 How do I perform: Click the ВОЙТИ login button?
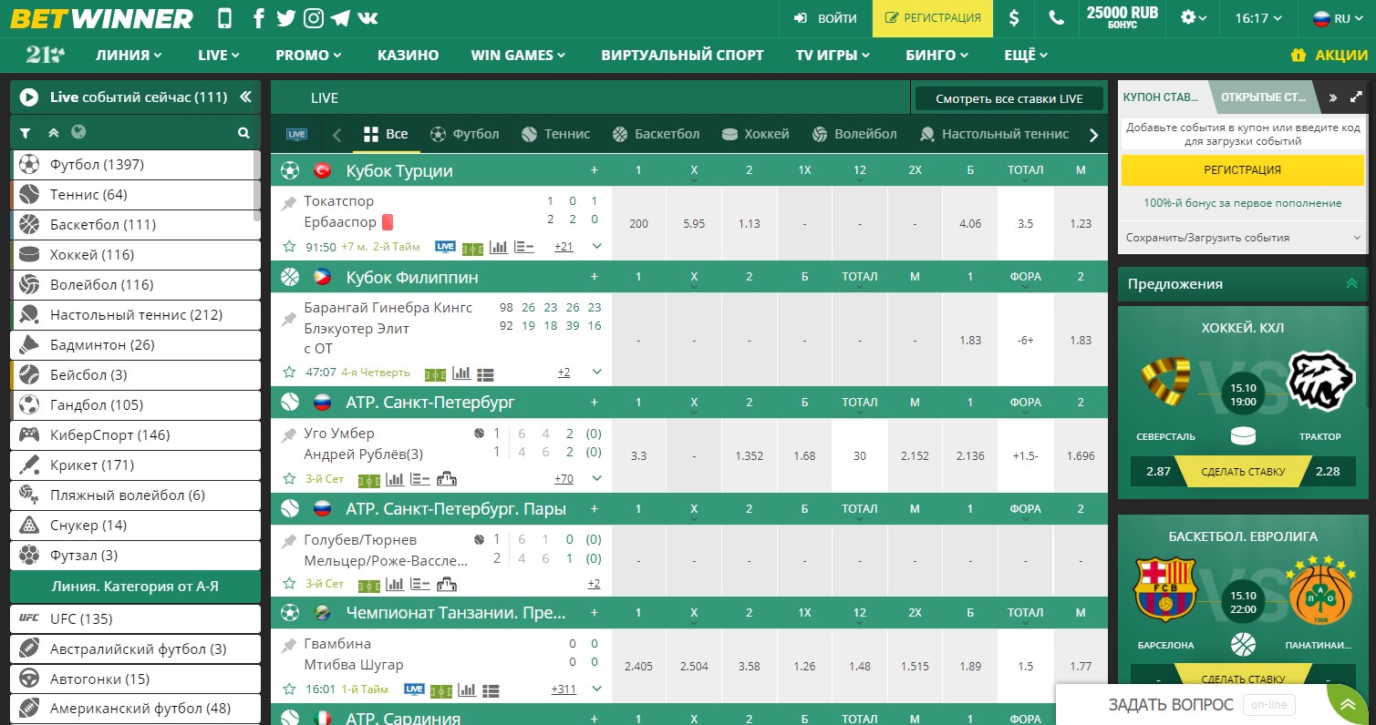tap(825, 18)
